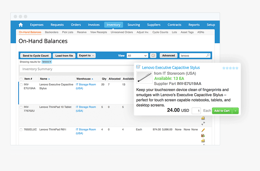Switch to View Receipts subtab
The image size is (260, 171).
tap(99, 32)
